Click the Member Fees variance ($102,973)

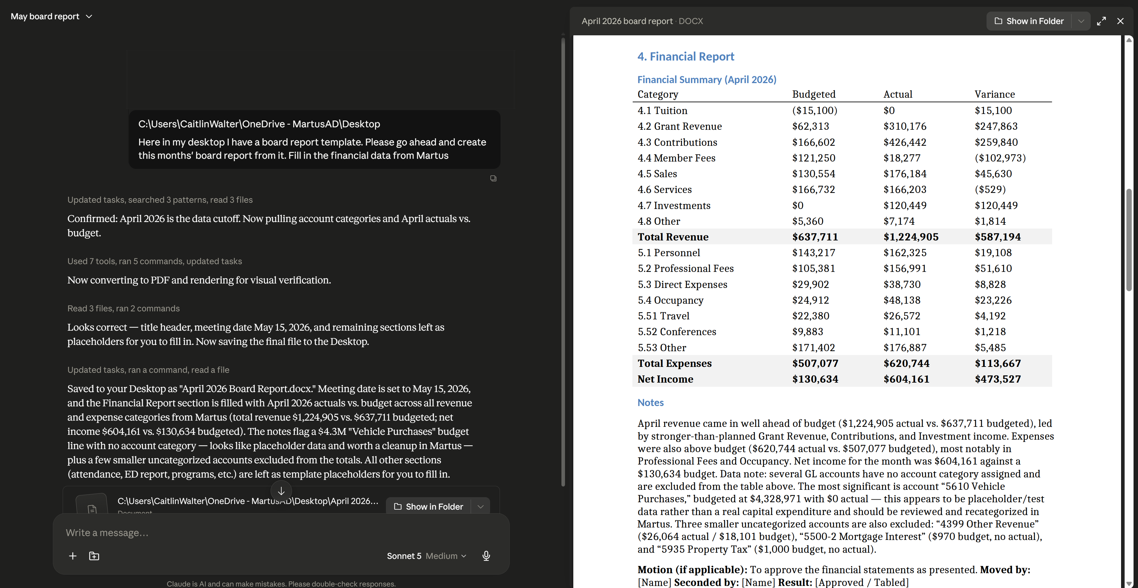pyautogui.click(x=1000, y=158)
